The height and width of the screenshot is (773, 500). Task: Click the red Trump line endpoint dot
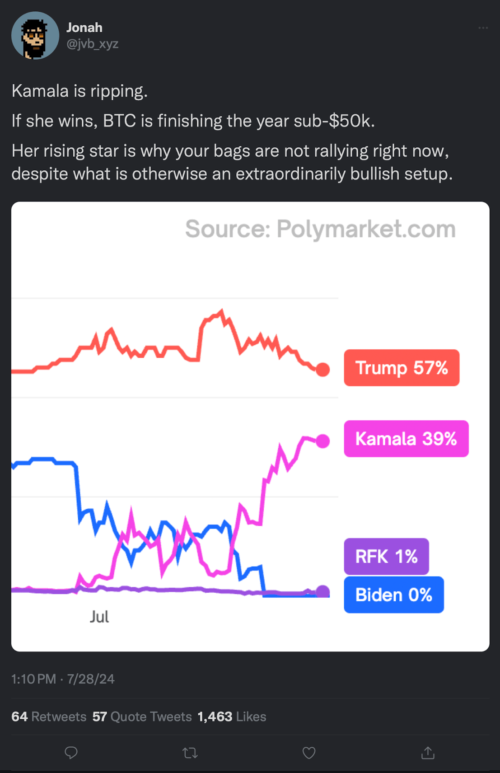322,370
